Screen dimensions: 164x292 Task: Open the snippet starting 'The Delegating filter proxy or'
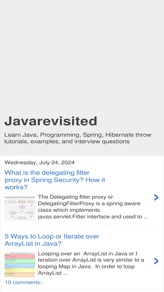93,207
